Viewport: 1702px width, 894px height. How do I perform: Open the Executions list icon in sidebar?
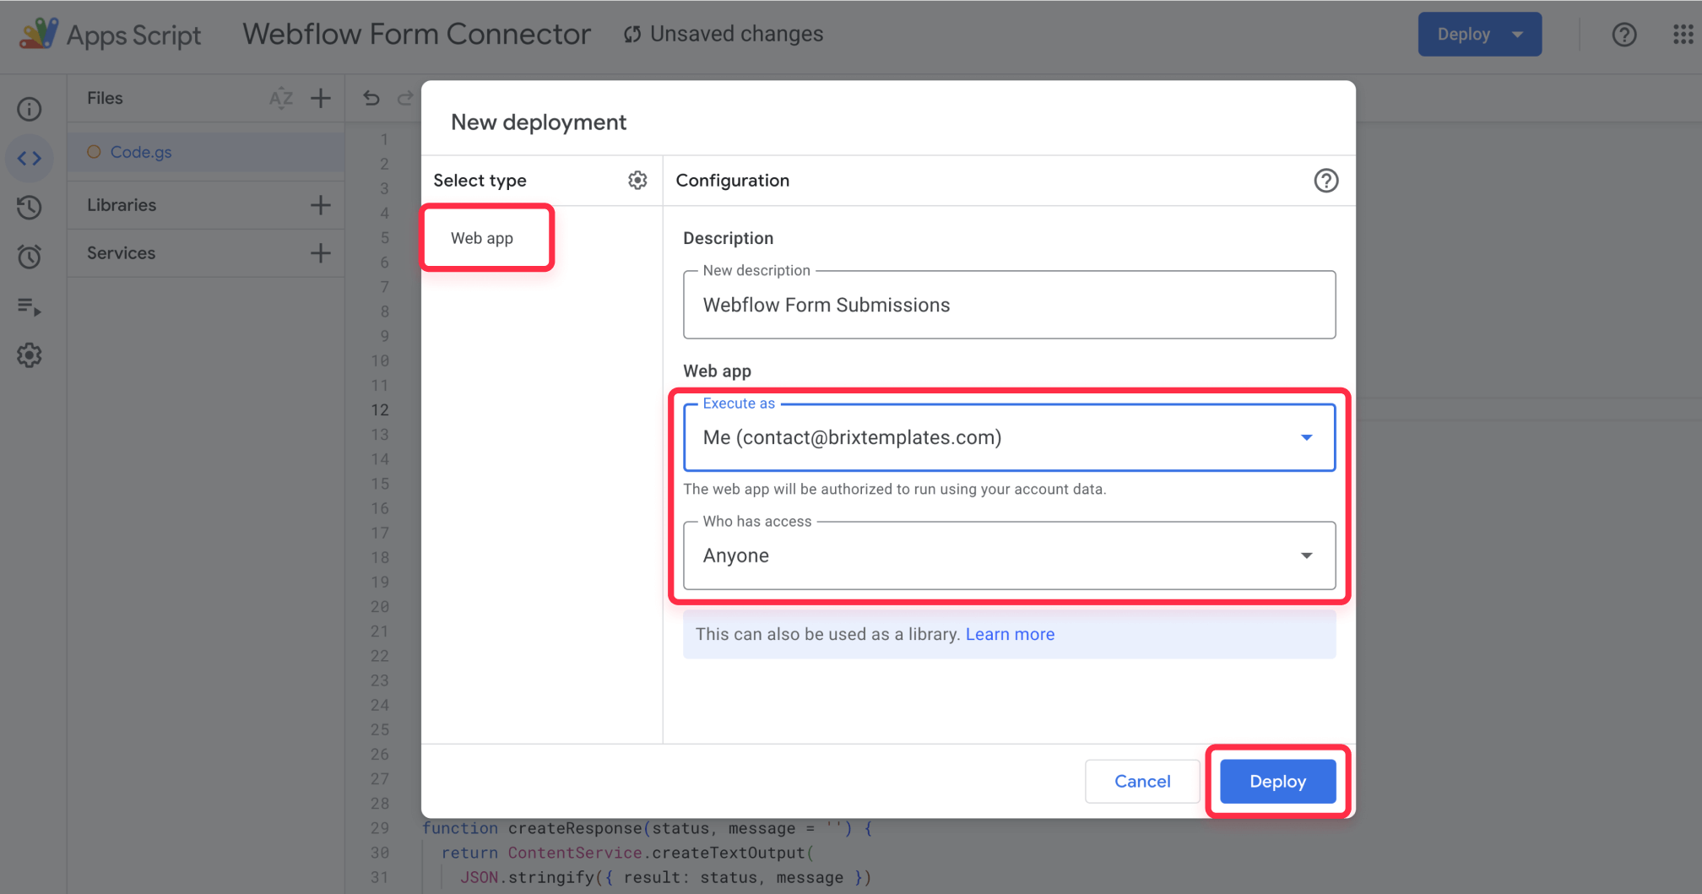pyautogui.click(x=30, y=306)
